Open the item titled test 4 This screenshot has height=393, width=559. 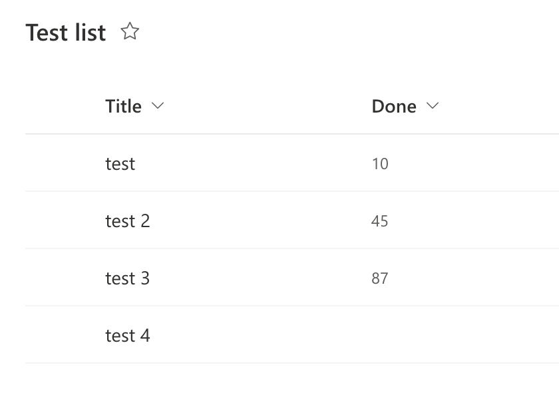(x=128, y=336)
